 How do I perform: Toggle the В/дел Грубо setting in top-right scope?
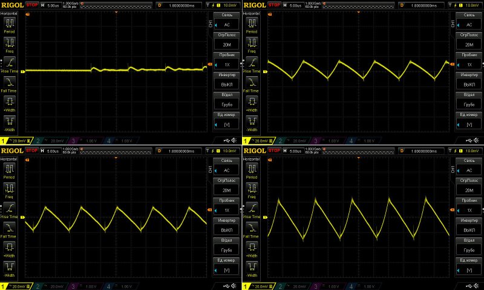coord(469,100)
